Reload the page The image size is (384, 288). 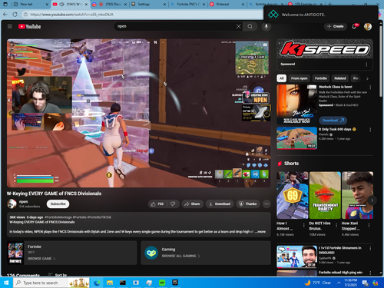(15, 15)
